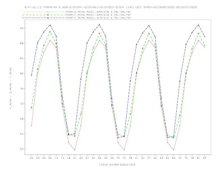Screen dimensions: 223x172
Task: Click blue GFS triangle peak at hour 33
Action: 99,25
